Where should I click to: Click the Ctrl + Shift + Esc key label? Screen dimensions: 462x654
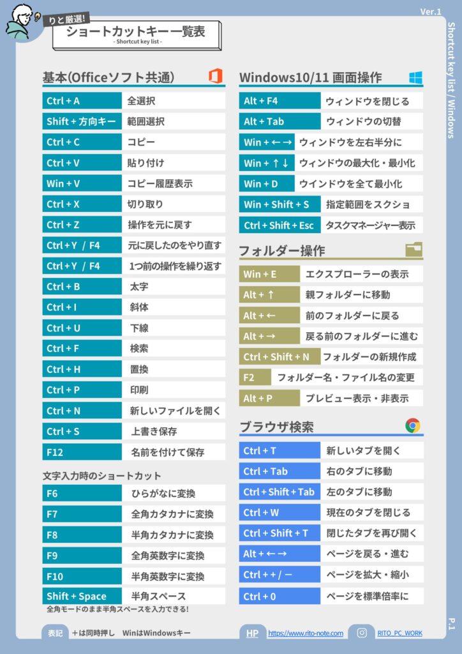pyautogui.click(x=280, y=225)
